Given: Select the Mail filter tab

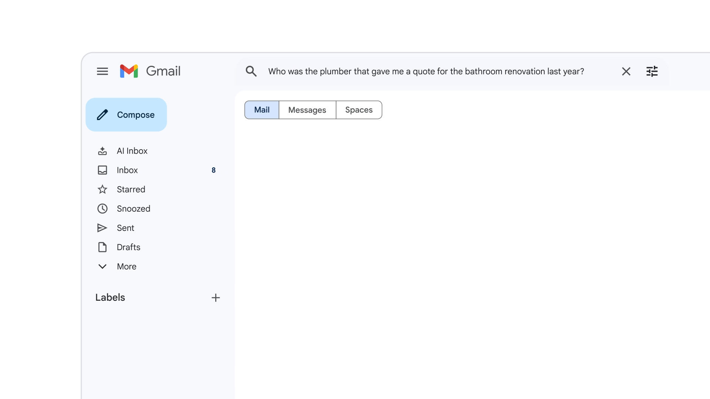Looking at the screenshot, I should (262, 110).
